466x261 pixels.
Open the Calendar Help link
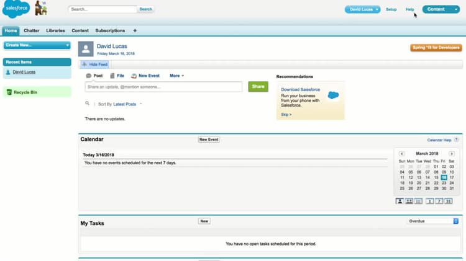(439, 140)
